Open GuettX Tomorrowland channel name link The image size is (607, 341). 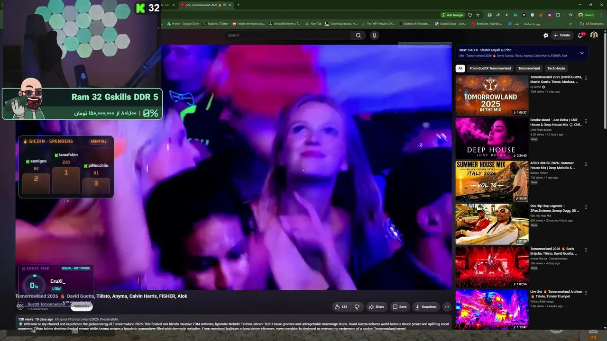click(x=46, y=304)
